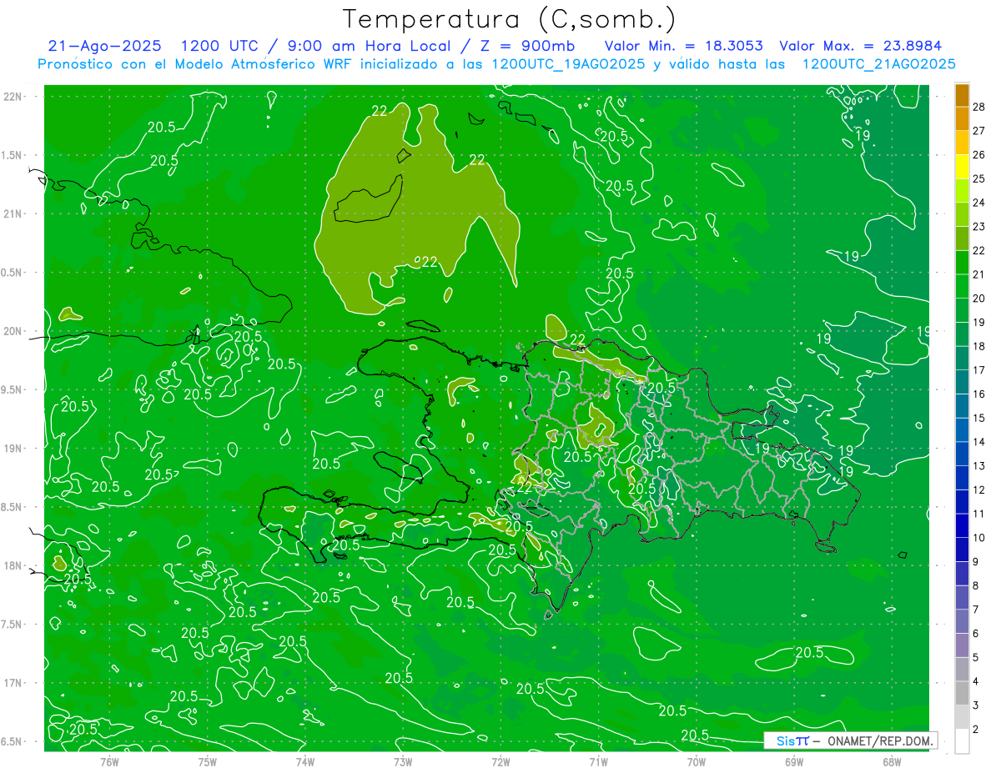
Task: Click color scale value '15'
Action: (x=979, y=418)
